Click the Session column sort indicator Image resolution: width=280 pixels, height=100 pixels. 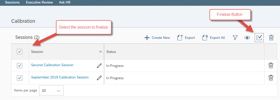click(100, 52)
